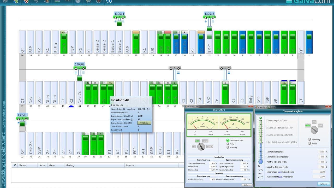334x188 pixels.
Task: Select green Cr tank at position 62
Action: (x=225, y=93)
